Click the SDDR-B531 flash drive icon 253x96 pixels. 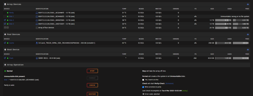pos(37,58)
